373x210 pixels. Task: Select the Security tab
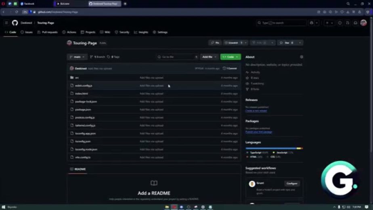[122, 32]
